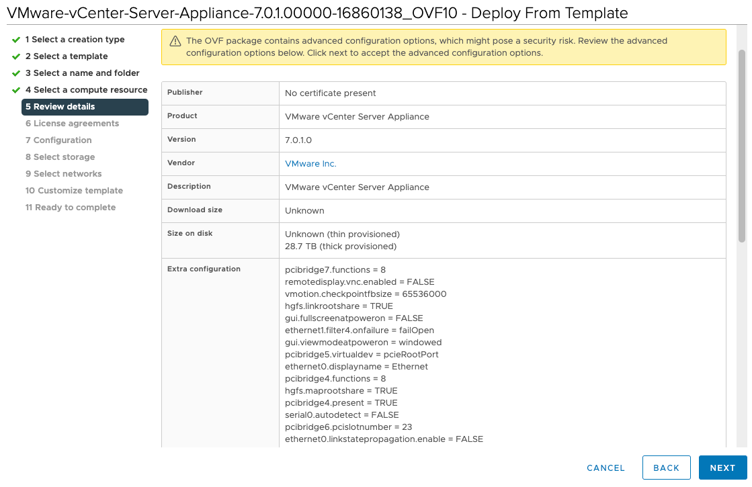752x487 pixels.
Task: Click the green checkmark beside Select a template
Action: point(16,56)
